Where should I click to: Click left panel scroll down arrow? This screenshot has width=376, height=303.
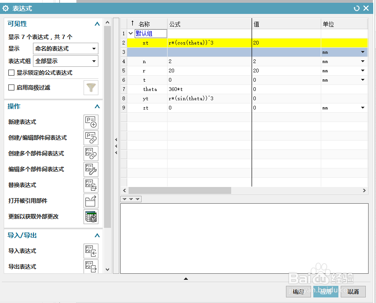(107, 270)
